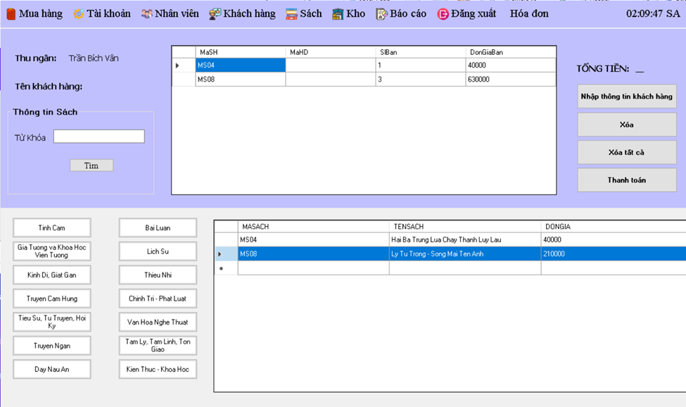This screenshot has width=686, height=407.
Task: Click the Tìm search button
Action: pyautogui.click(x=91, y=165)
